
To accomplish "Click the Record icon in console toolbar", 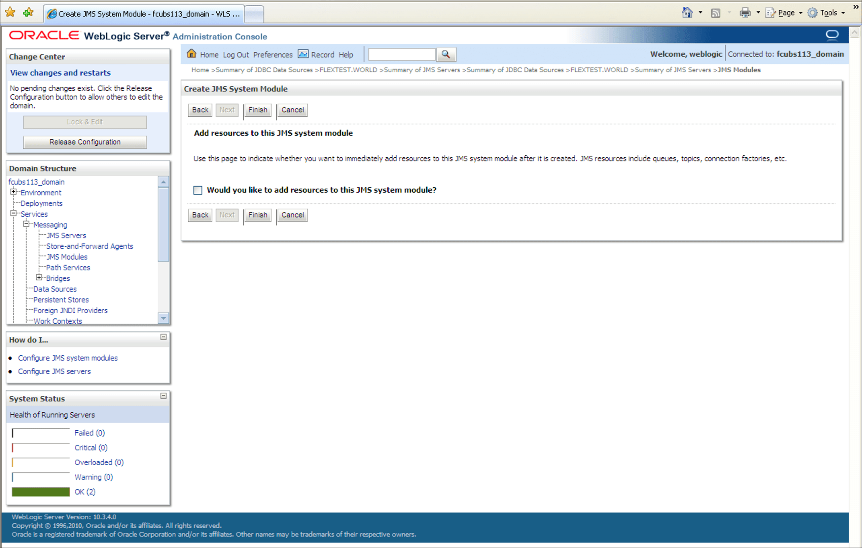I will click(x=303, y=54).
